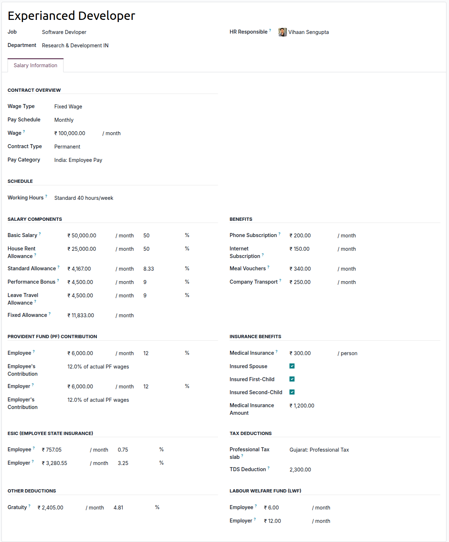
Task: Open the Wage Type dropdown
Action: 68,106
